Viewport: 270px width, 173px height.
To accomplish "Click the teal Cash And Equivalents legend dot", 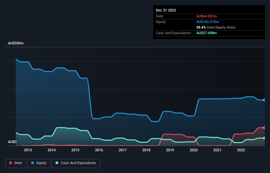I will pos(57,163).
